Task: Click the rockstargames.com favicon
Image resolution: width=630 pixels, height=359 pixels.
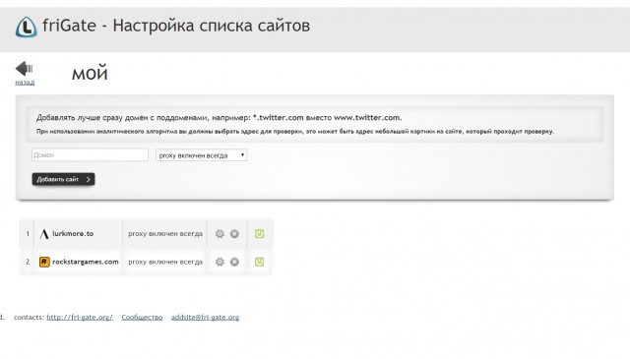Action: point(44,263)
